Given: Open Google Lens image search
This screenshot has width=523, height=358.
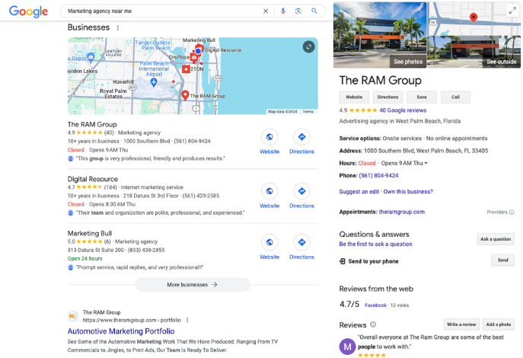Looking at the screenshot, I should [298, 11].
